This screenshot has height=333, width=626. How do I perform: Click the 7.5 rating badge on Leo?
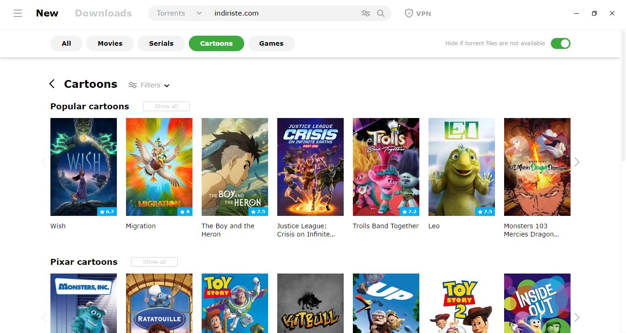pyautogui.click(x=485, y=212)
